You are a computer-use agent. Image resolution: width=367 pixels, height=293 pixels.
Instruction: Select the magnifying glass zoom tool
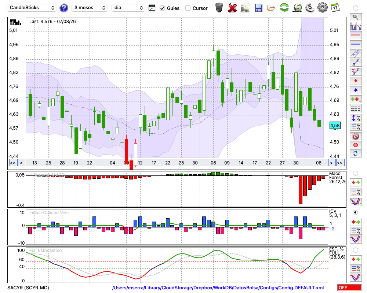point(356,17)
